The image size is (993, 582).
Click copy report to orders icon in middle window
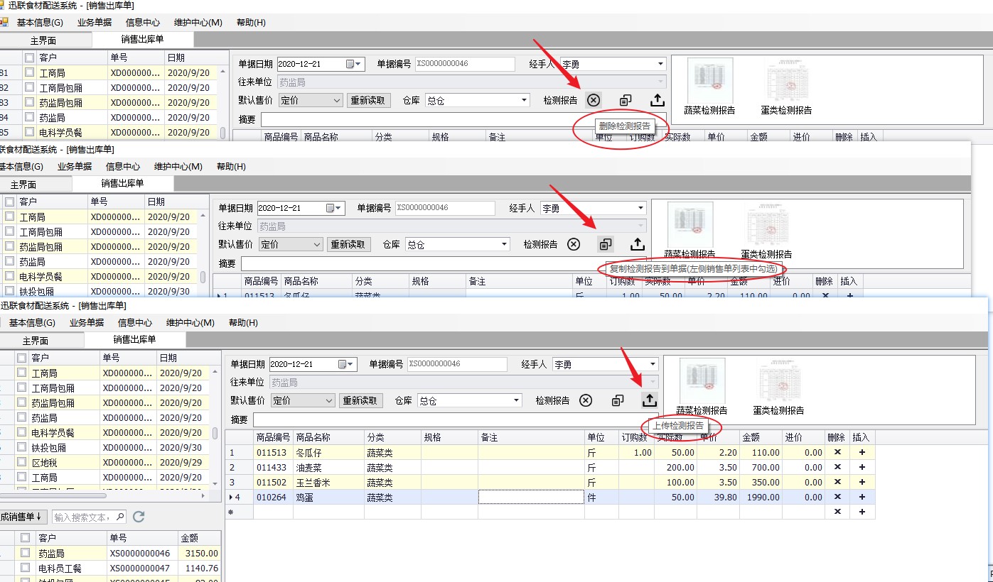coord(606,244)
